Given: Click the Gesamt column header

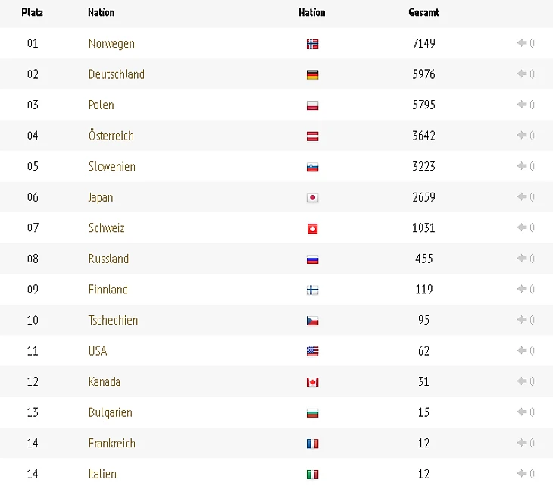Looking at the screenshot, I should 423,12.
